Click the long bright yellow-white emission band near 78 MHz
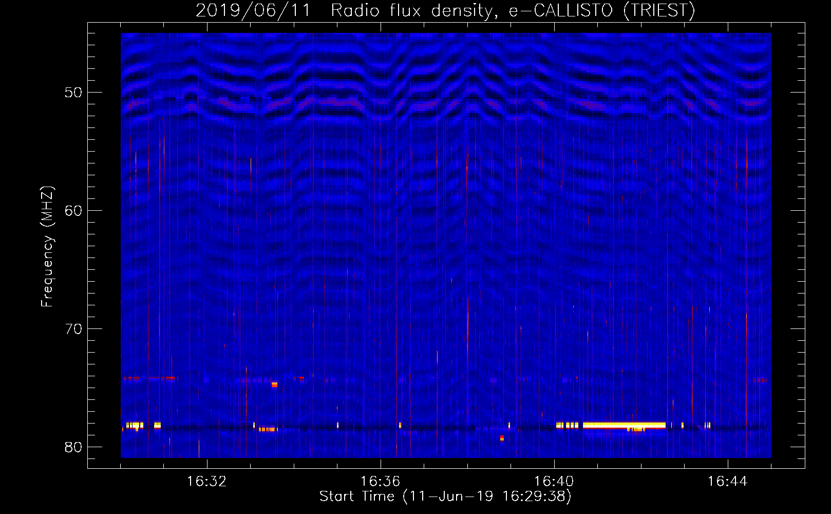831x514 pixels. pos(624,425)
